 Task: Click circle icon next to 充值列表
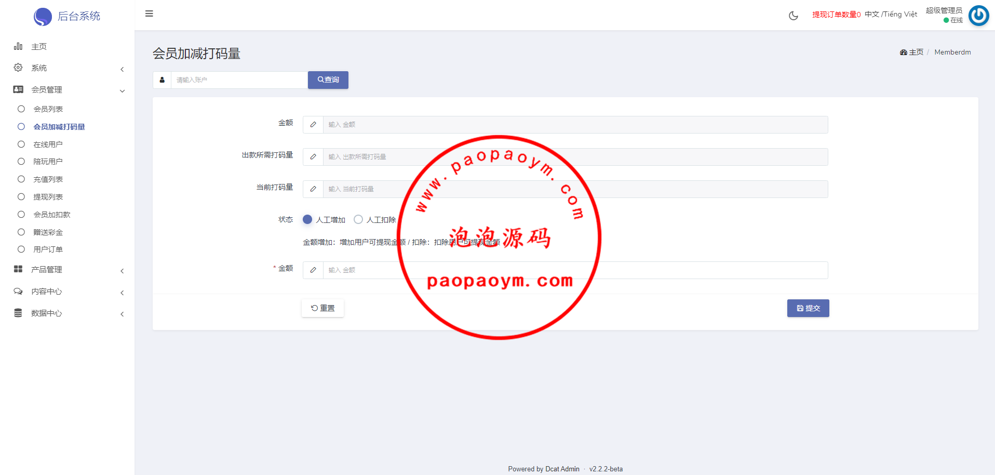click(x=21, y=179)
